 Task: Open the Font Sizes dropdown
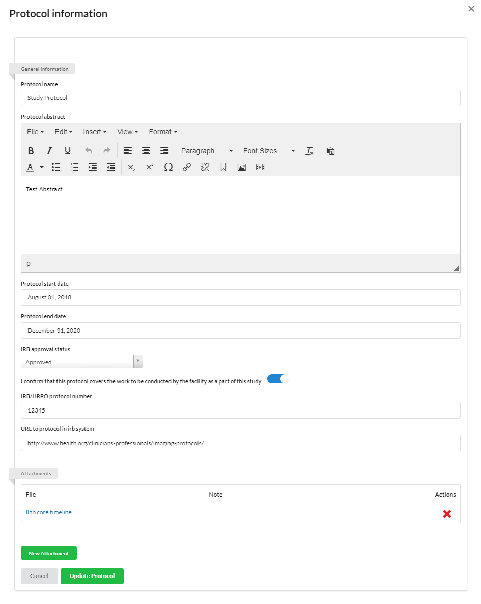coord(269,151)
